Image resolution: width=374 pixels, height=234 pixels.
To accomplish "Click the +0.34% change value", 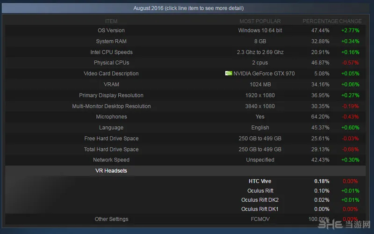I will [350, 41].
